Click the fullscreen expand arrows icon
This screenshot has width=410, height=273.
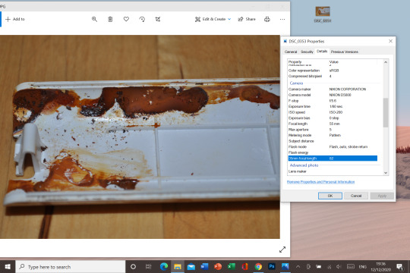point(282,249)
